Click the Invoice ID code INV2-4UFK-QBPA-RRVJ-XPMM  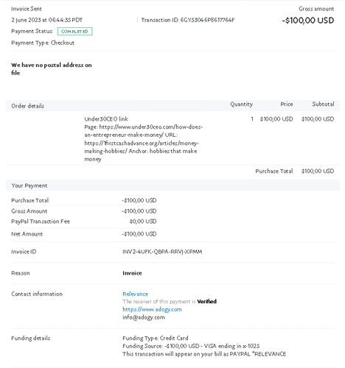tap(162, 252)
